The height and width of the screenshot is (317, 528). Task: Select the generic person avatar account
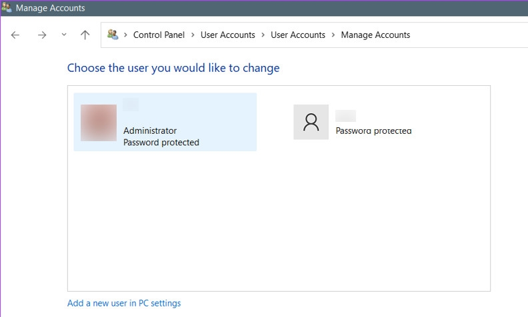click(x=311, y=122)
